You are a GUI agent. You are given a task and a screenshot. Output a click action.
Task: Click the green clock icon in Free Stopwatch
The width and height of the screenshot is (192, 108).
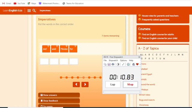pyautogui.click(x=128, y=64)
